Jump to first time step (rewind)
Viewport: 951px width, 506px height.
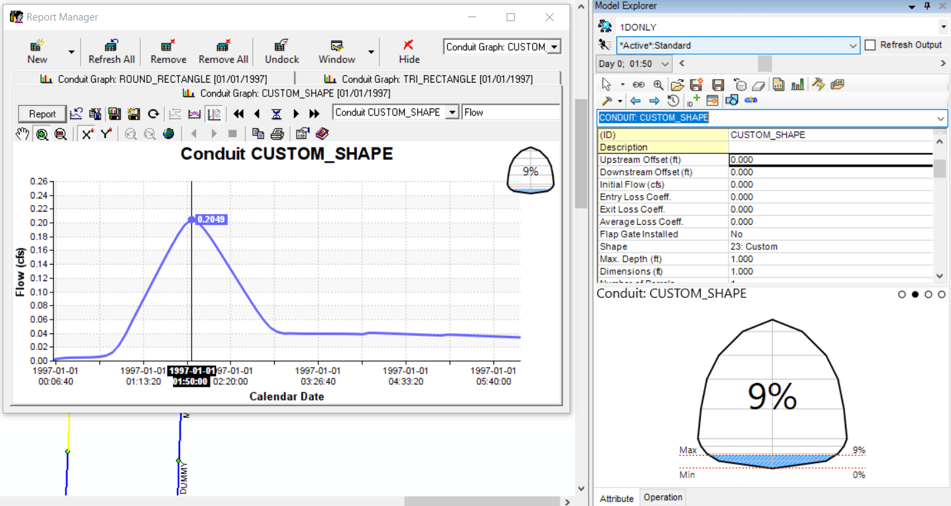pos(239,114)
